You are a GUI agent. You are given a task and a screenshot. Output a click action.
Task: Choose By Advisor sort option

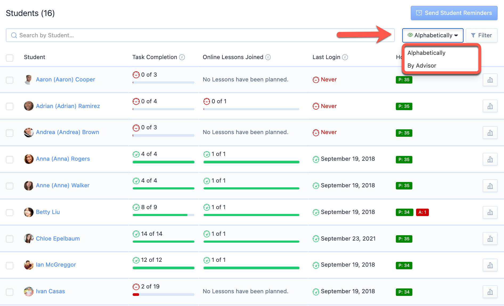[x=422, y=66]
